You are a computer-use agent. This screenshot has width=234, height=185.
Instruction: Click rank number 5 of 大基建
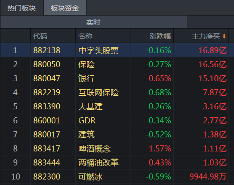click(x=15, y=106)
